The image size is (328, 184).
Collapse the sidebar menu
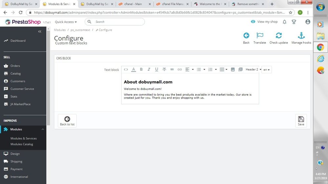pos(40,31)
